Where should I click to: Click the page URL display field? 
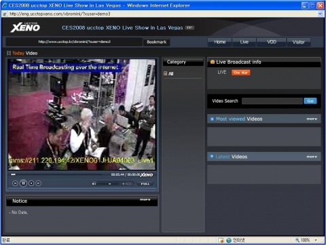(74, 42)
